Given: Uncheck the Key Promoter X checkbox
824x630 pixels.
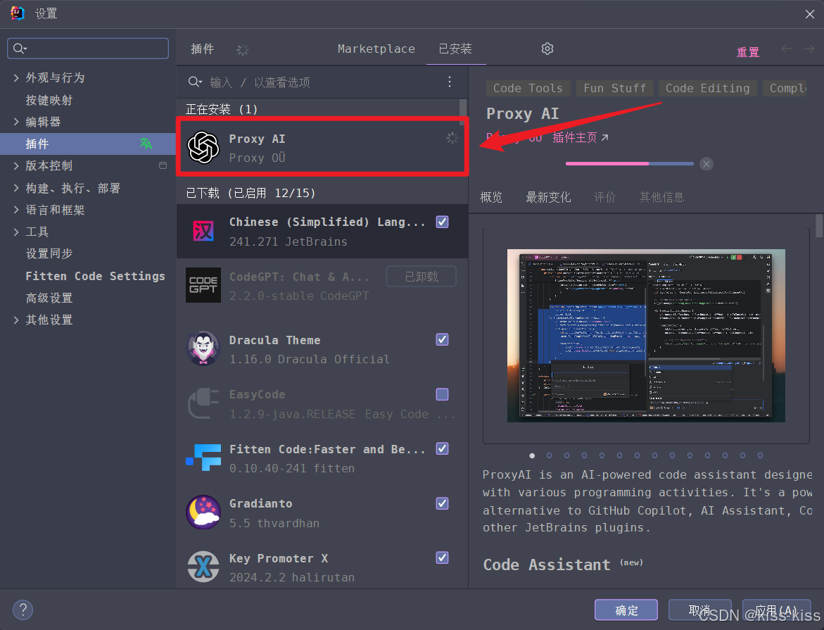Looking at the screenshot, I should click(x=443, y=557).
